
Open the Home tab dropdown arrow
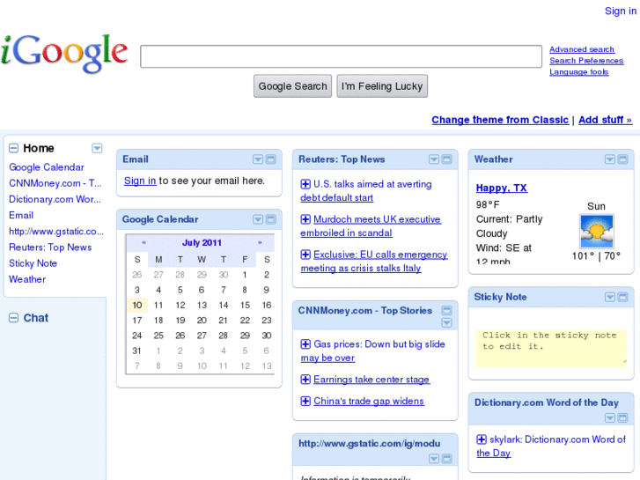tap(97, 148)
